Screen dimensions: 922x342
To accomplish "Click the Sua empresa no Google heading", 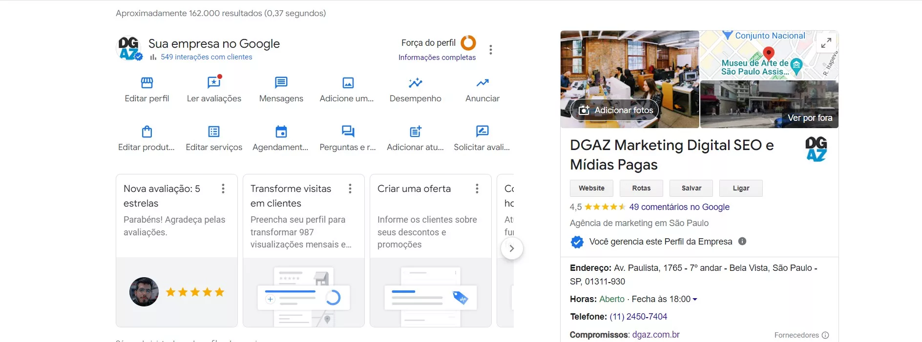I will (x=214, y=43).
